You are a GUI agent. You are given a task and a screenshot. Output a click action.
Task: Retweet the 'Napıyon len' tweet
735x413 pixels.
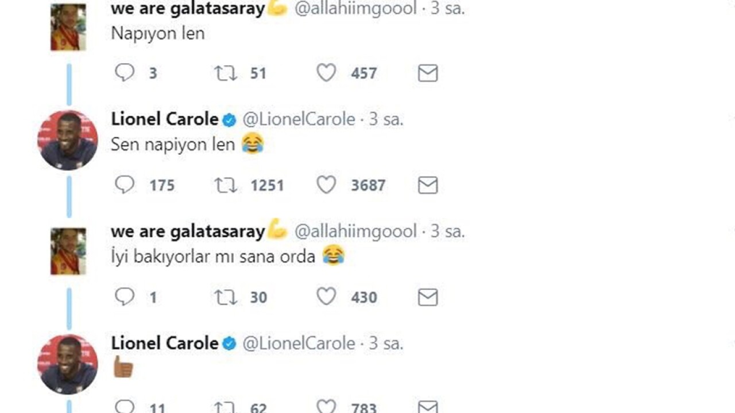225,73
